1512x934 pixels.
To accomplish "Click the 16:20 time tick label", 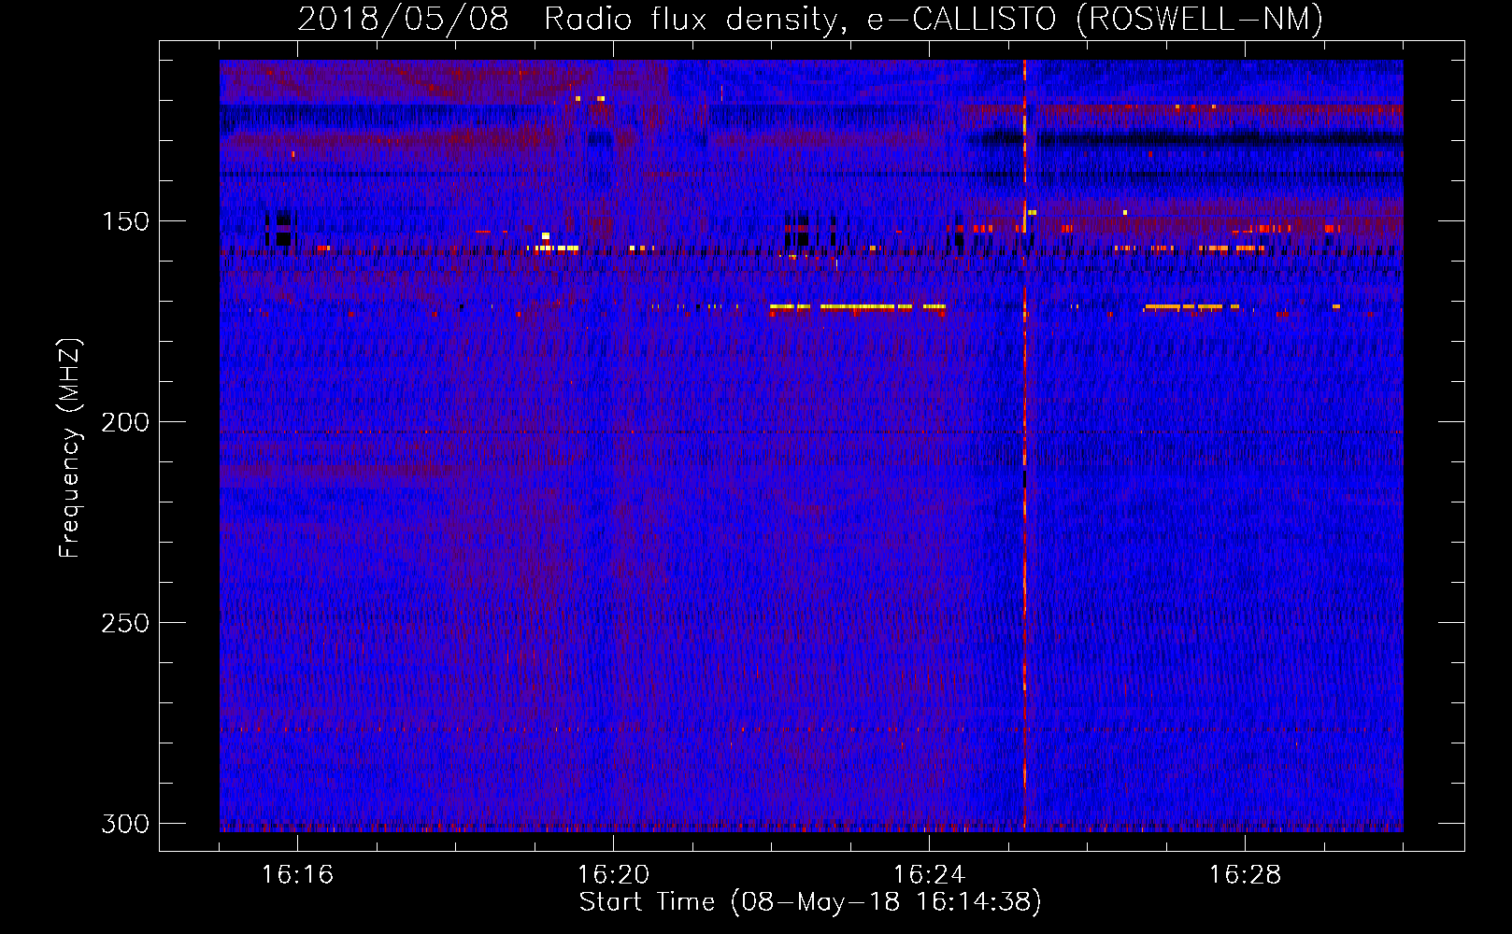I will click(x=613, y=874).
